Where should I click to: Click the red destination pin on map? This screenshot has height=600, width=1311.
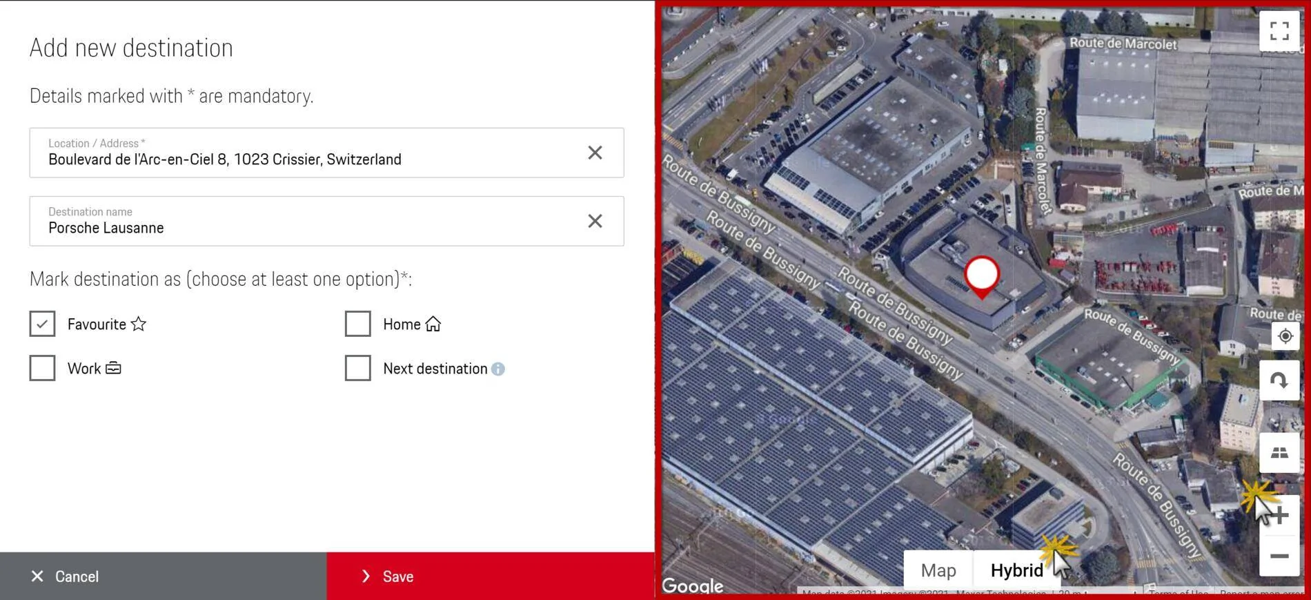pyautogui.click(x=982, y=277)
